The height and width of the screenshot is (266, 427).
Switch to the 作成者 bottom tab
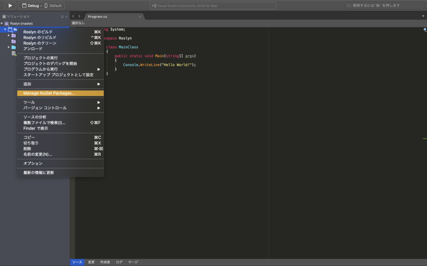pyautogui.click(x=105, y=262)
